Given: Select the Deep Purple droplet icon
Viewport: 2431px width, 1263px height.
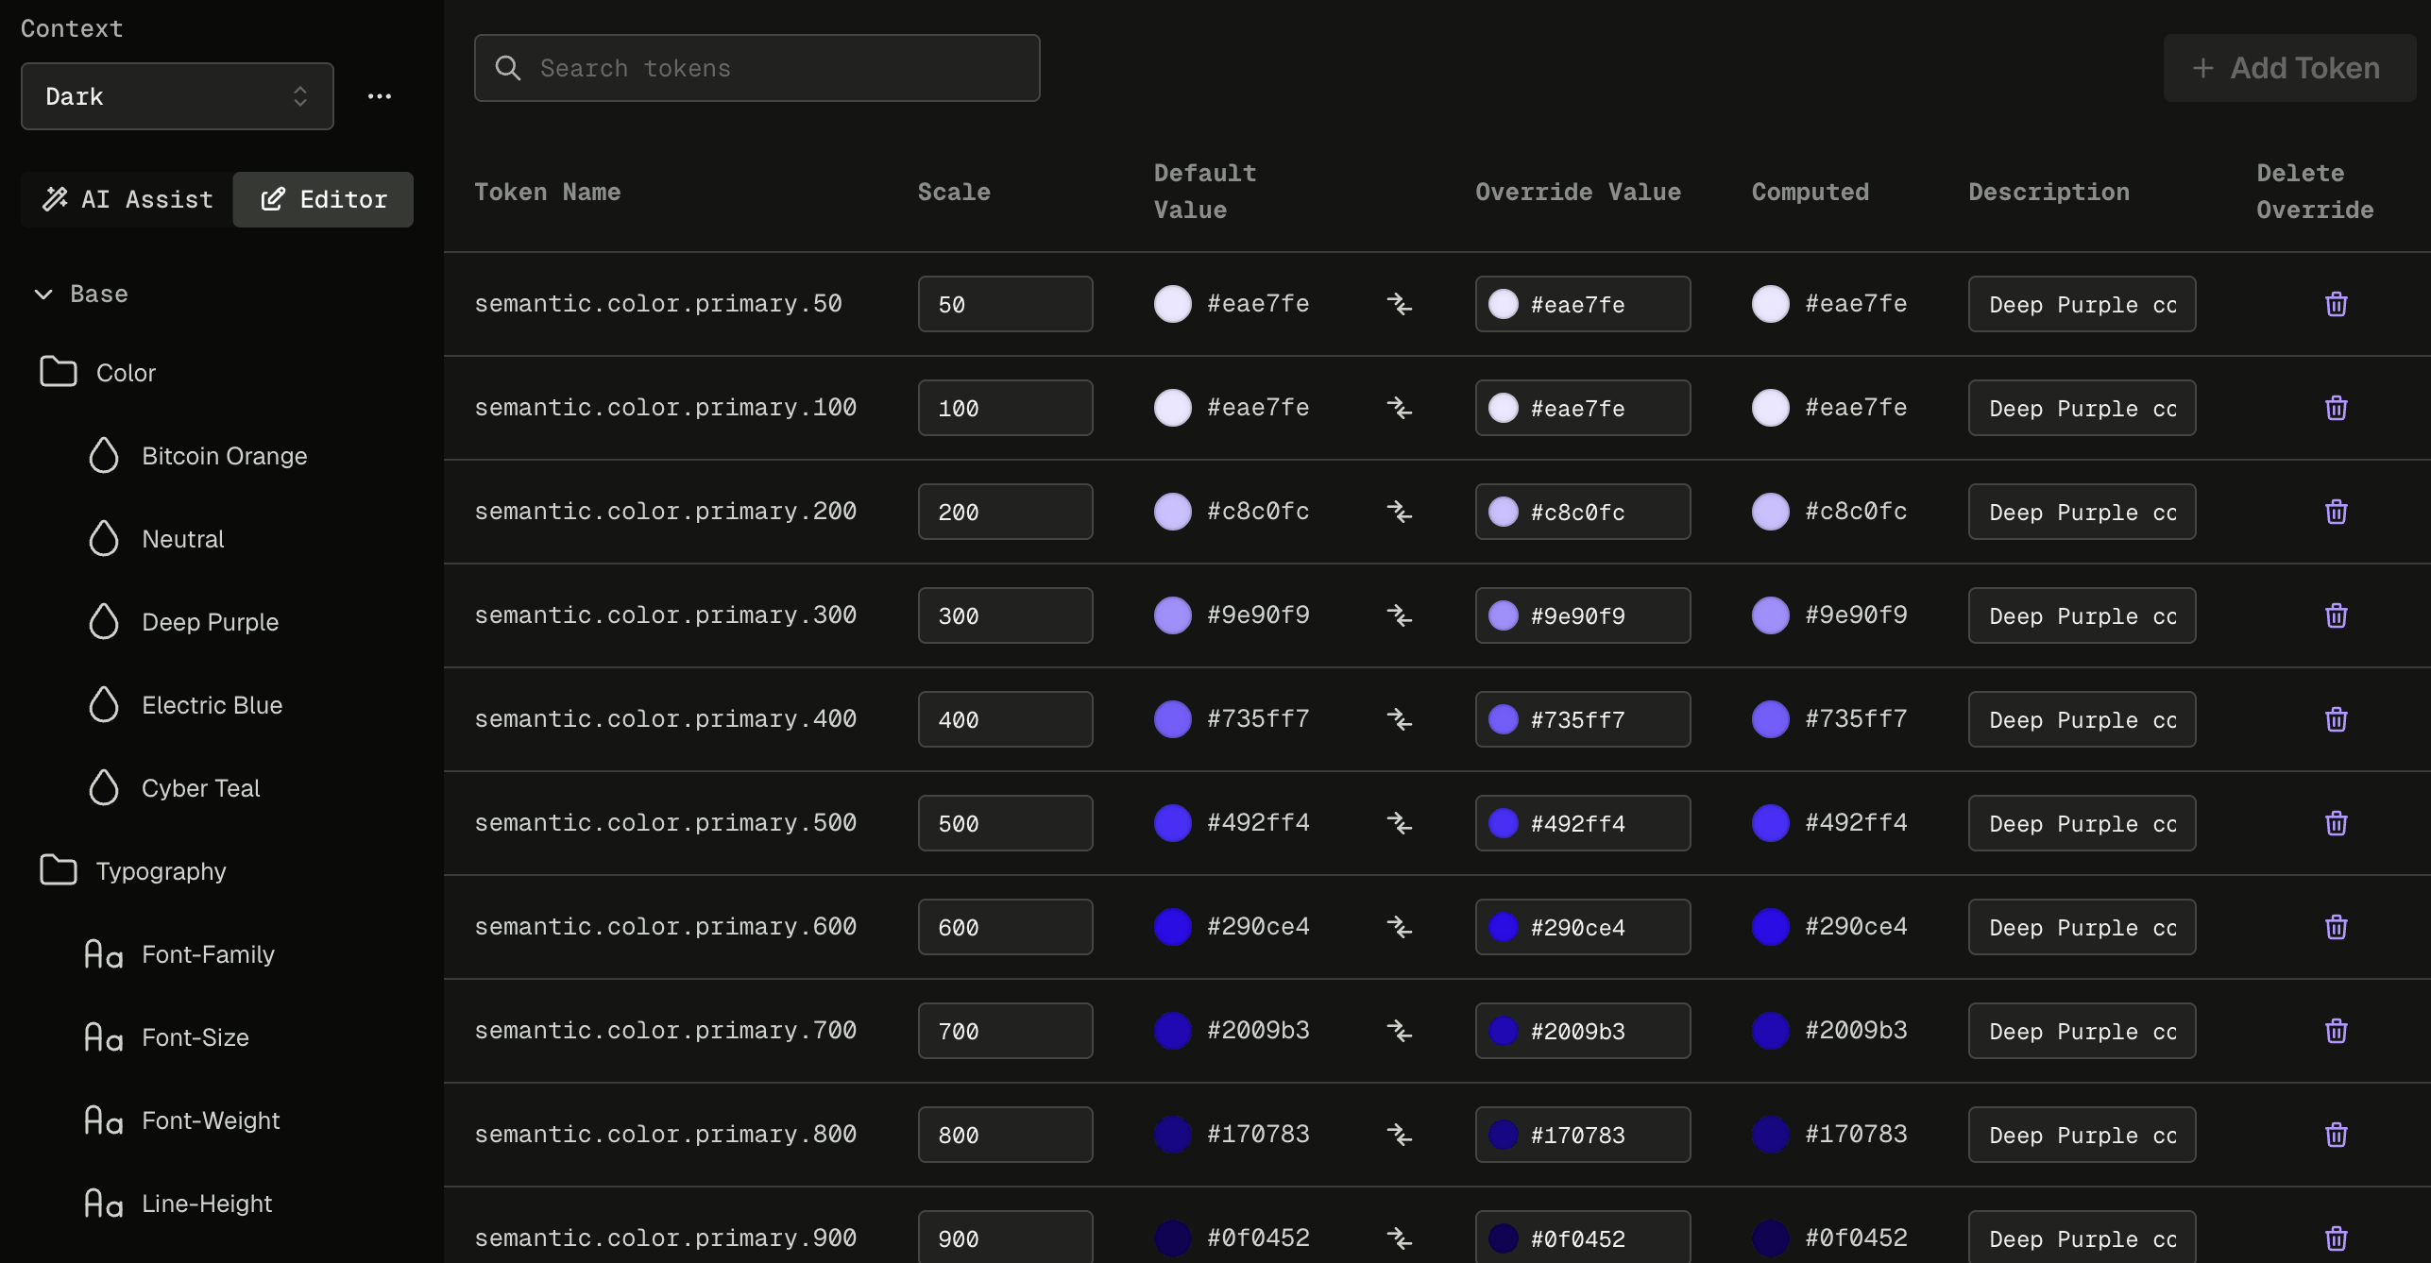Looking at the screenshot, I should (x=104, y=621).
